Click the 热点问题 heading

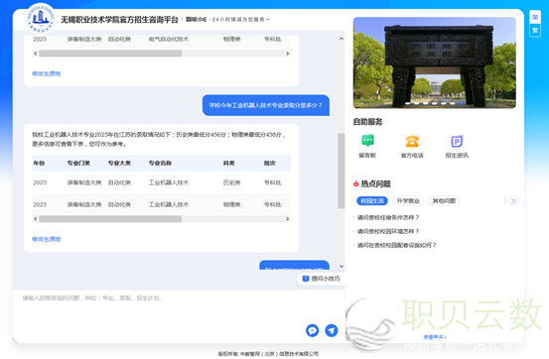(x=375, y=183)
